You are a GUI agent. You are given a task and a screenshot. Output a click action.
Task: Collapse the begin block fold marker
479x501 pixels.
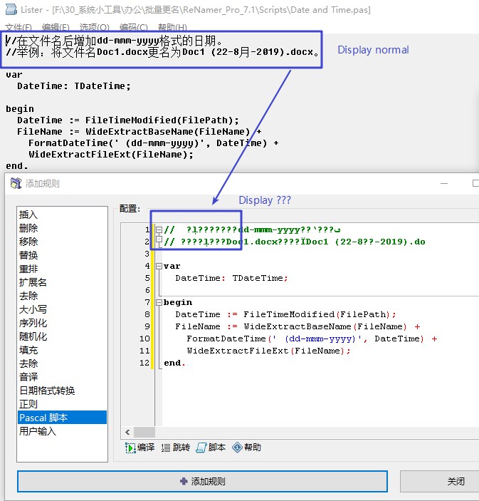[159, 302]
